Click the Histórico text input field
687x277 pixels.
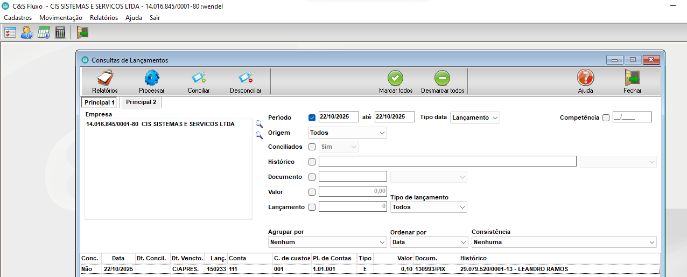447,162
